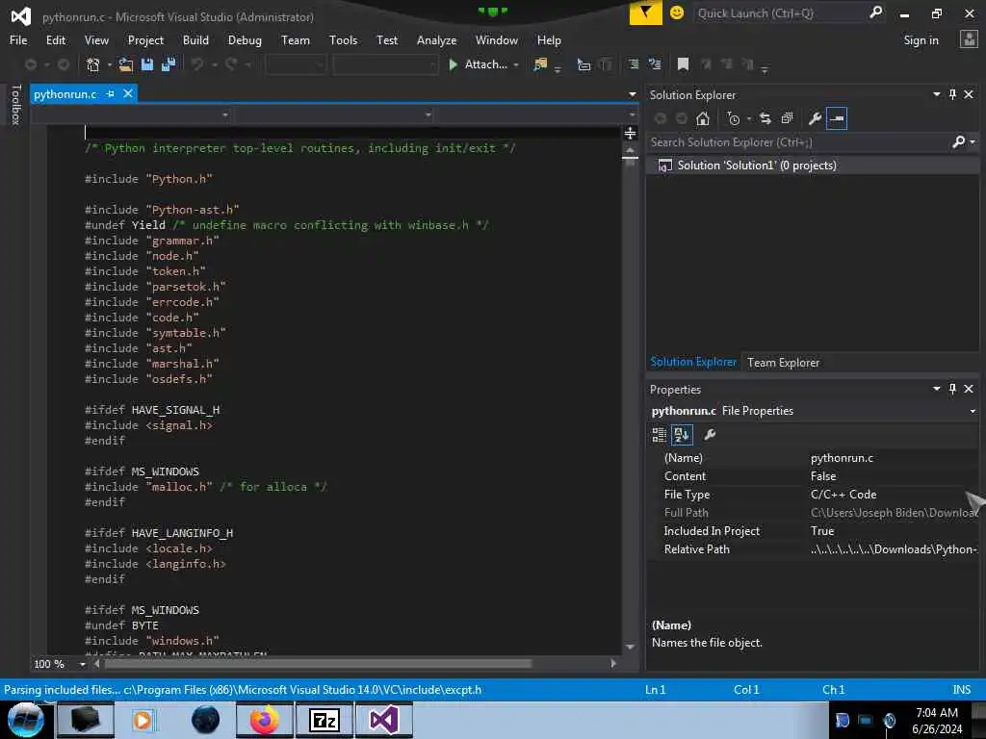Screen dimensions: 986x739
Task: Open the Debug menu
Action: pyautogui.click(x=245, y=40)
